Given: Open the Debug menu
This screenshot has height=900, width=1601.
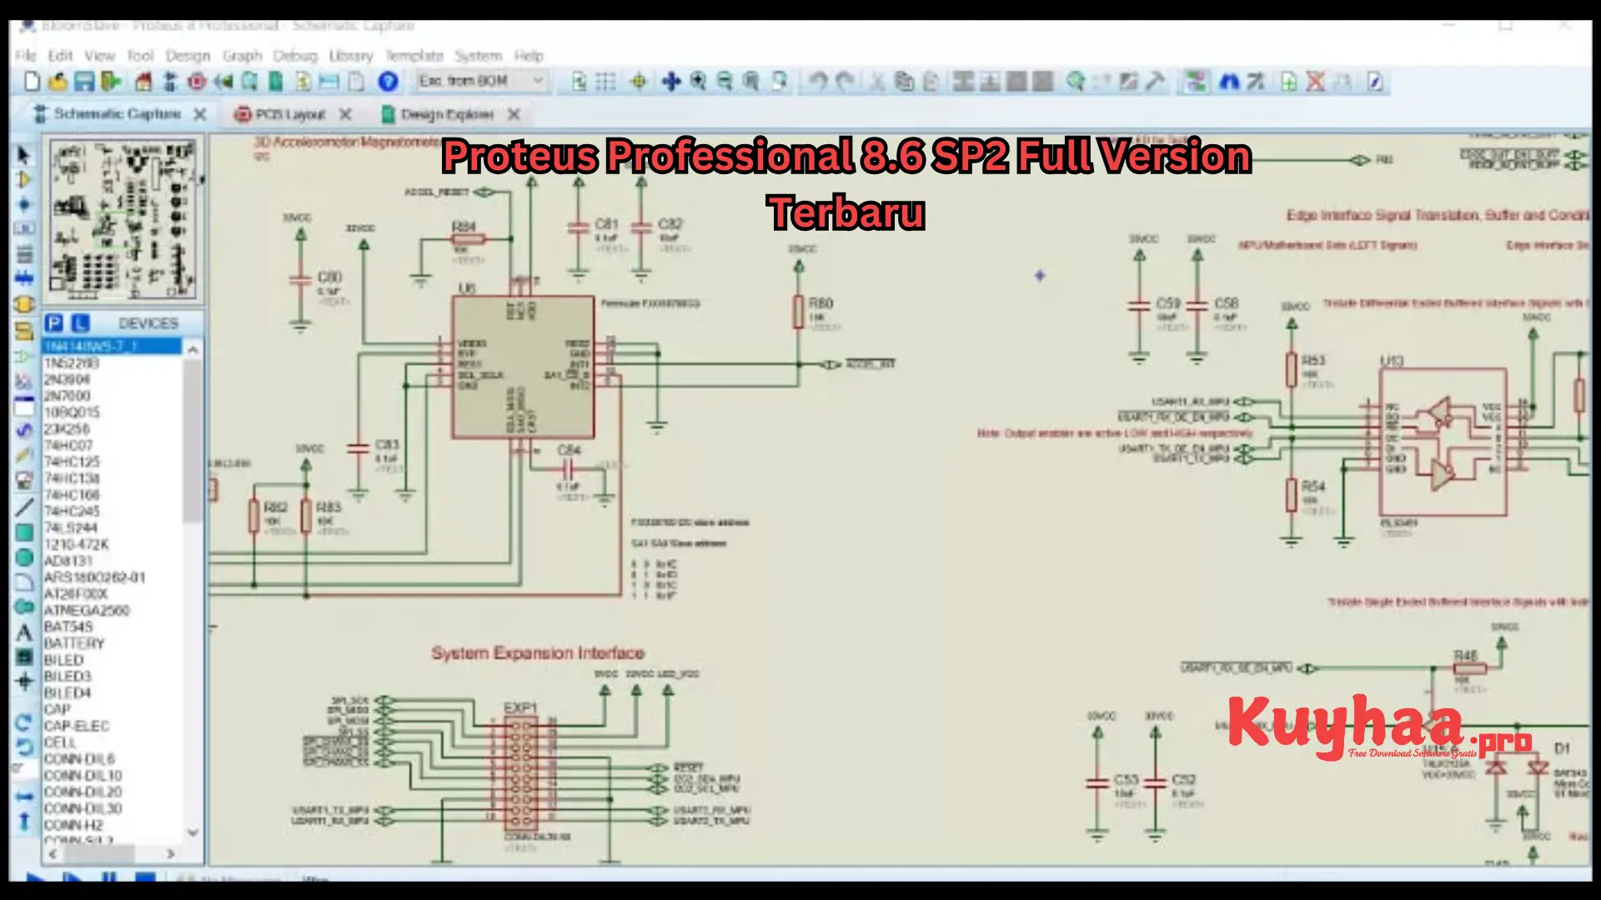Looking at the screenshot, I should coord(295,56).
